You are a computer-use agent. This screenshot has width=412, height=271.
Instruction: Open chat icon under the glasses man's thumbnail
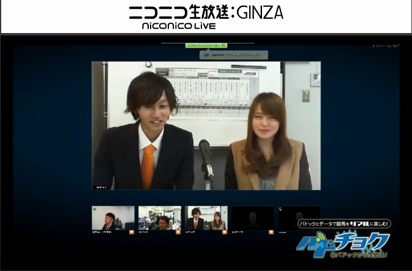[x=178, y=232]
